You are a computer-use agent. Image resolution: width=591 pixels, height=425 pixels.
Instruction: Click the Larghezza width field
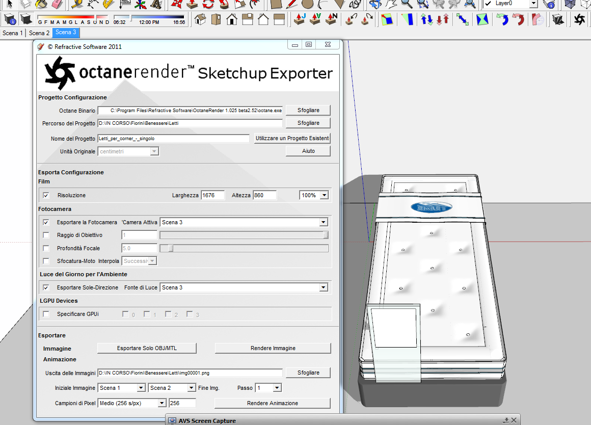coord(212,195)
